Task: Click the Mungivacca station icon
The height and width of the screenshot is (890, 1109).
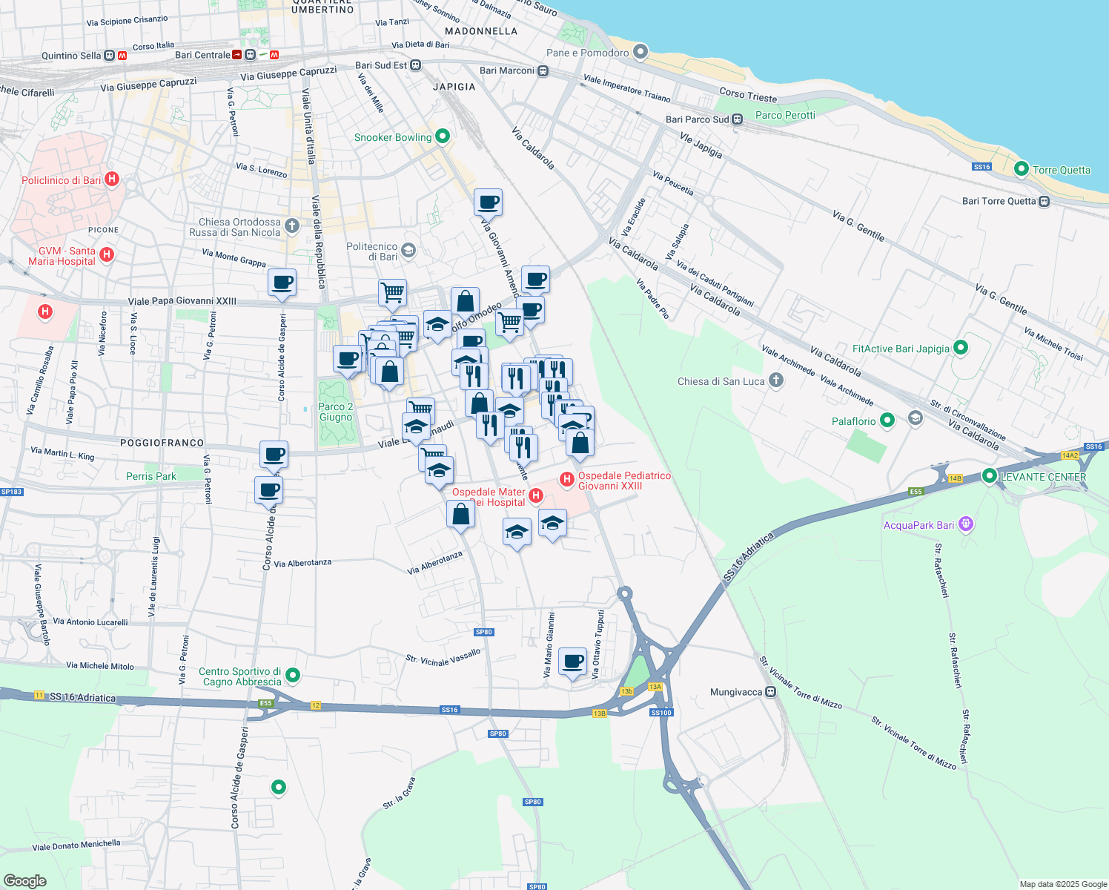Action: [770, 691]
